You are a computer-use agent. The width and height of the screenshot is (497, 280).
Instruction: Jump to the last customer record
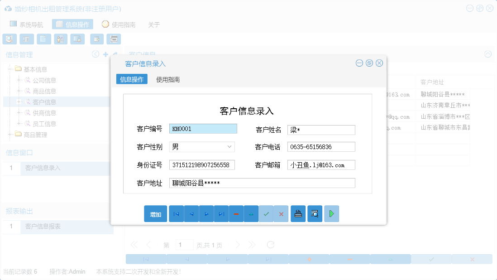tap(221, 213)
